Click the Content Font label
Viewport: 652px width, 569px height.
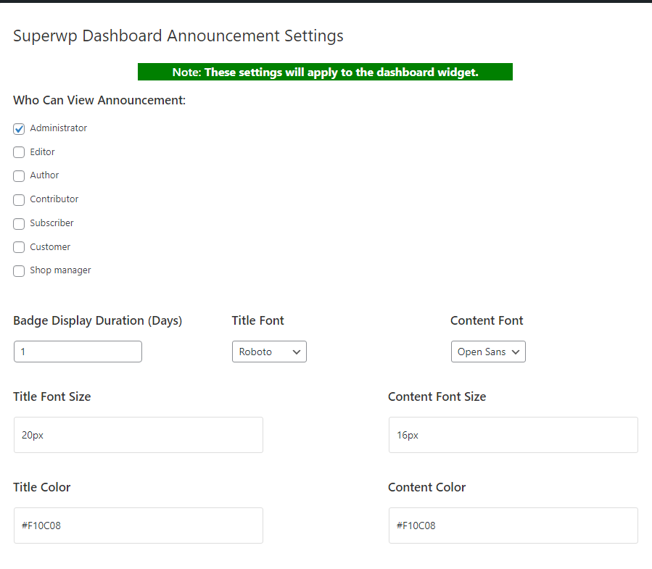point(487,320)
